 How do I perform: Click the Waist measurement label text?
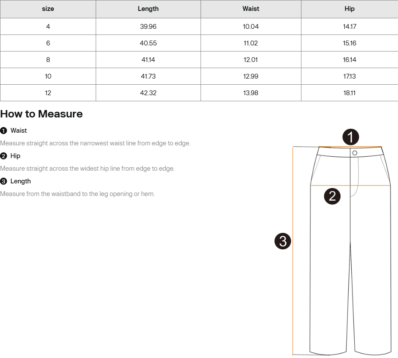point(18,131)
